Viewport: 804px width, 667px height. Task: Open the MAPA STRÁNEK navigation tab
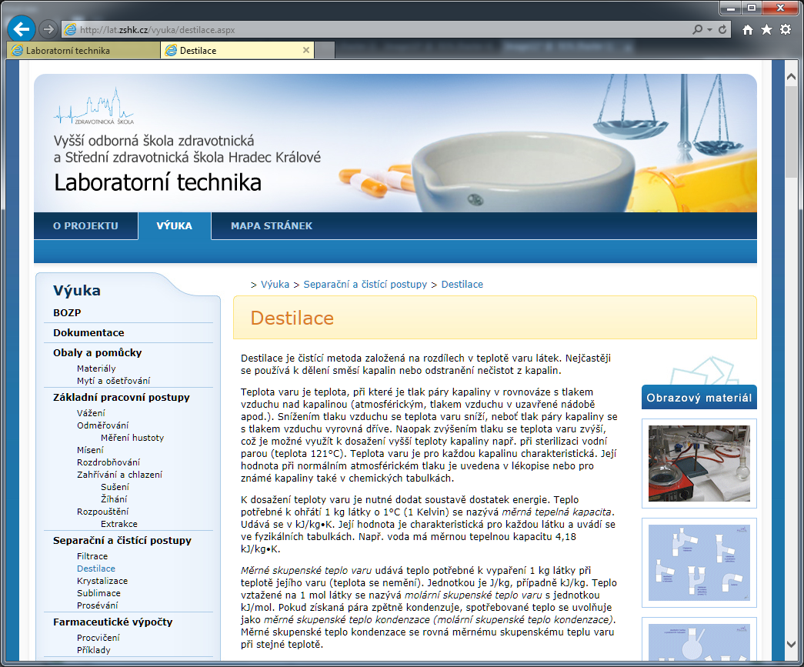(x=272, y=225)
